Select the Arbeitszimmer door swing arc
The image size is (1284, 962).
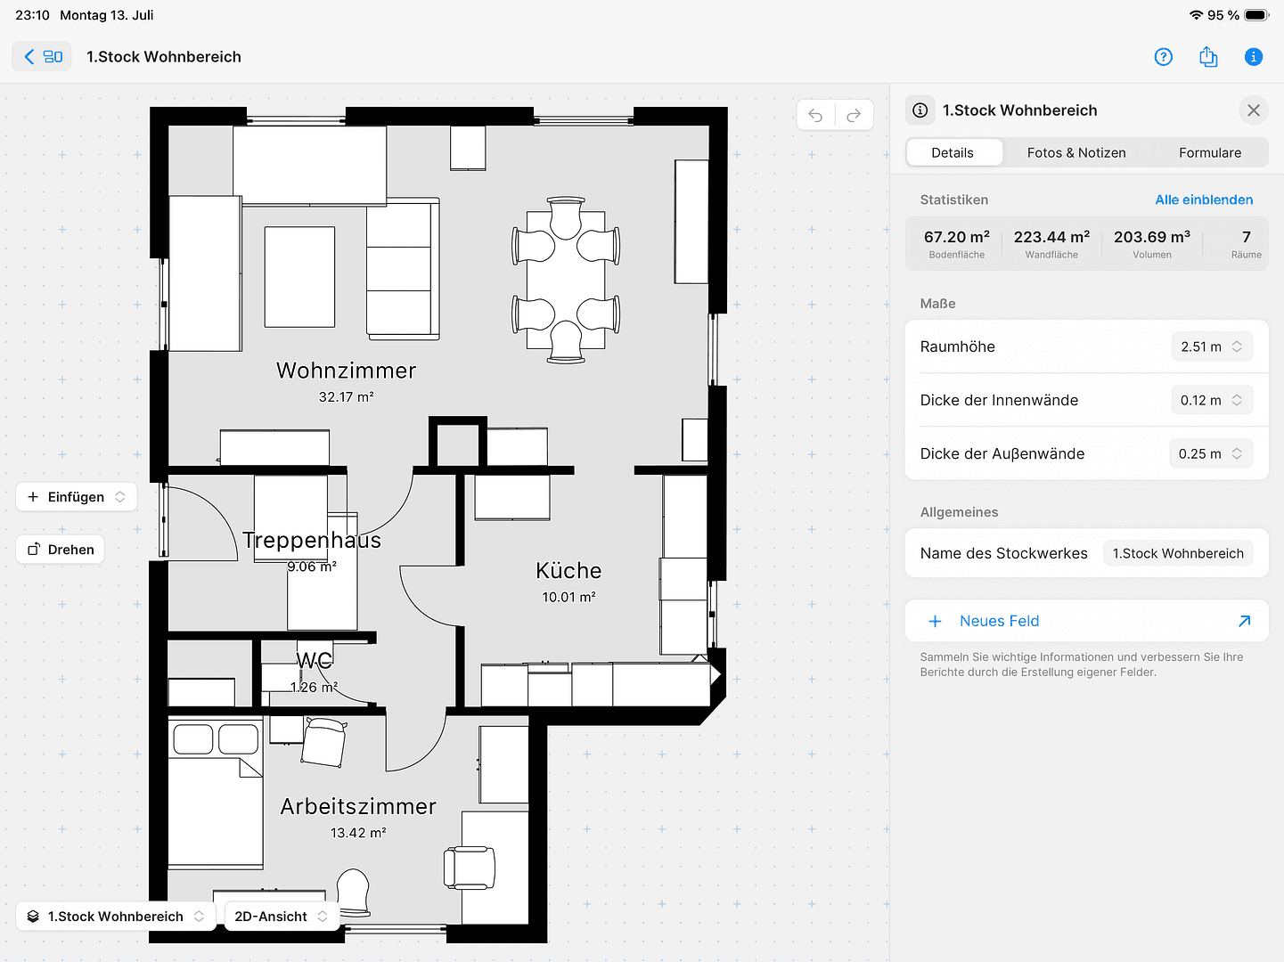coord(415,741)
